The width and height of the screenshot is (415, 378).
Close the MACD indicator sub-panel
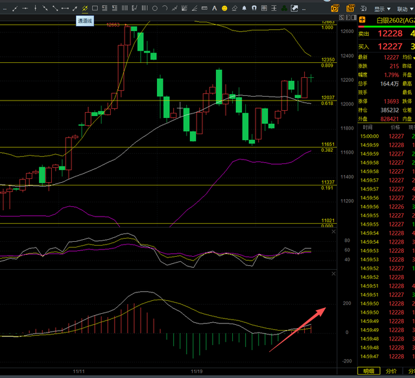(x=333, y=274)
